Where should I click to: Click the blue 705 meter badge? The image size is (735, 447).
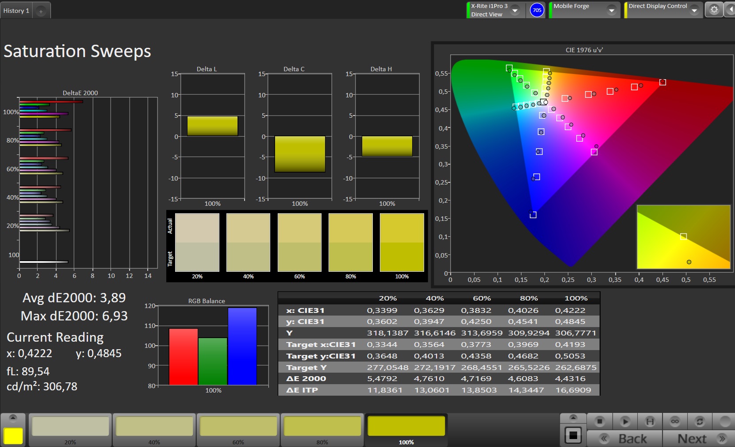537,10
